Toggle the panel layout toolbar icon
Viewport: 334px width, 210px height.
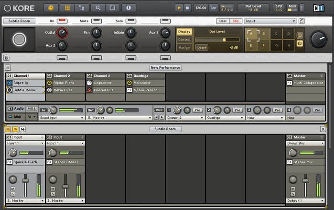pos(112,8)
